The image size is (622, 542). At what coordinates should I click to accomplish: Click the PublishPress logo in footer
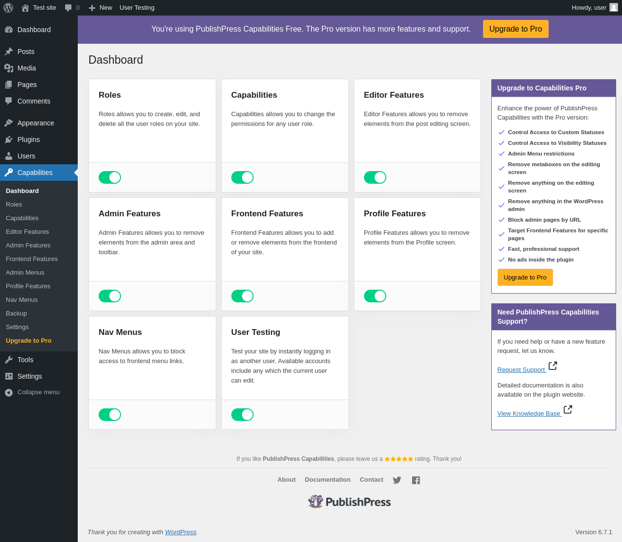349,502
